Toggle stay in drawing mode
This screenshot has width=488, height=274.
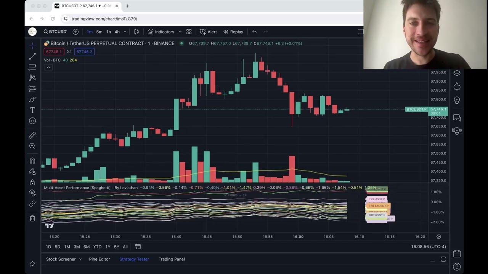32,172
